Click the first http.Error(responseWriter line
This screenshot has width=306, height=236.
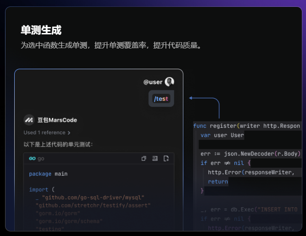(251, 172)
